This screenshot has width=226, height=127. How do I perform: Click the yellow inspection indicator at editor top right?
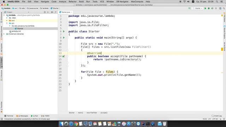[222, 16]
